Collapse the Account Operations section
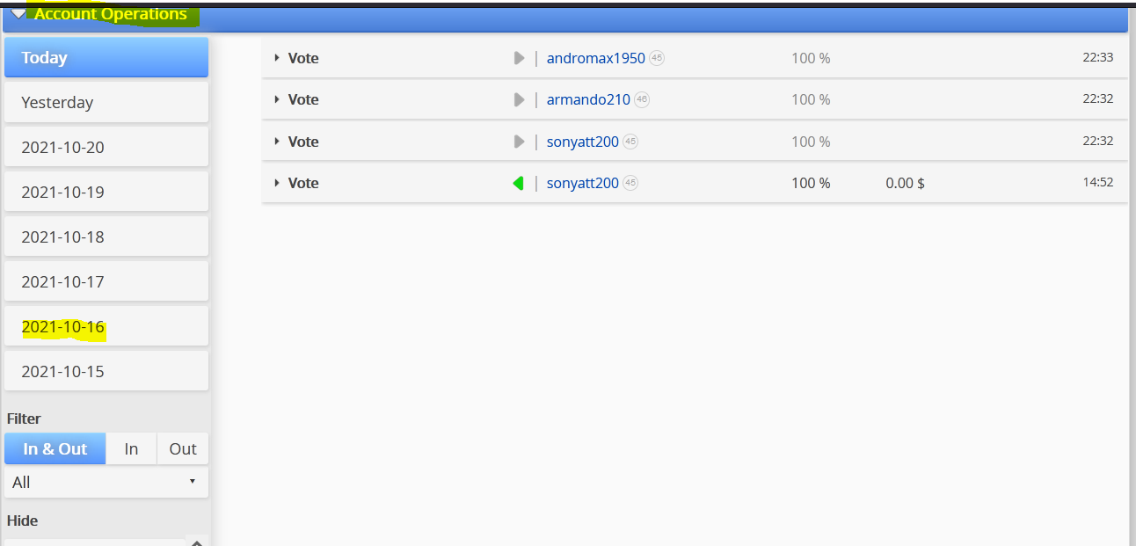 tap(18, 14)
